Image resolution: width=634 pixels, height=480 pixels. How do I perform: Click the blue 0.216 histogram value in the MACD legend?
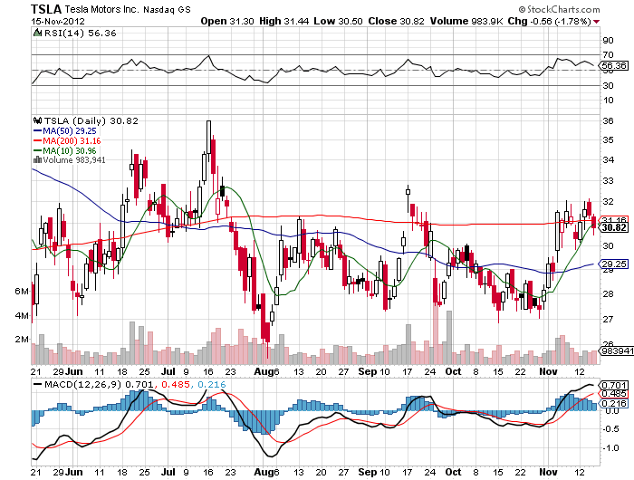click(211, 384)
